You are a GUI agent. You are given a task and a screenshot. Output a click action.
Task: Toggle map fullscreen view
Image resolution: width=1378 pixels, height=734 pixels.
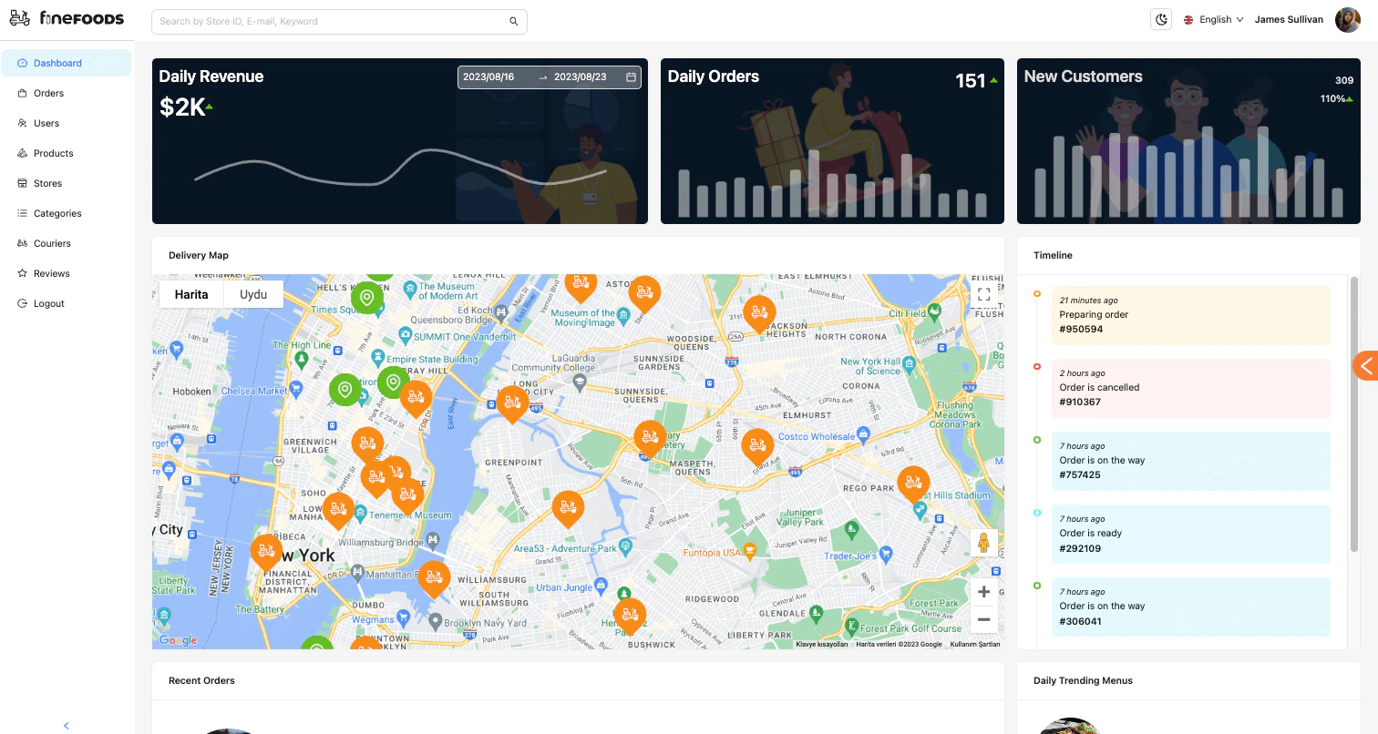click(982, 294)
